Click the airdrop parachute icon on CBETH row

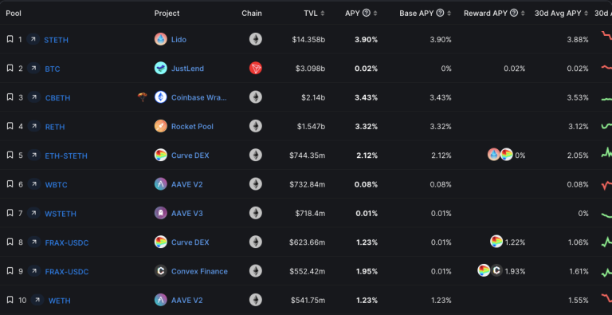coord(143,97)
